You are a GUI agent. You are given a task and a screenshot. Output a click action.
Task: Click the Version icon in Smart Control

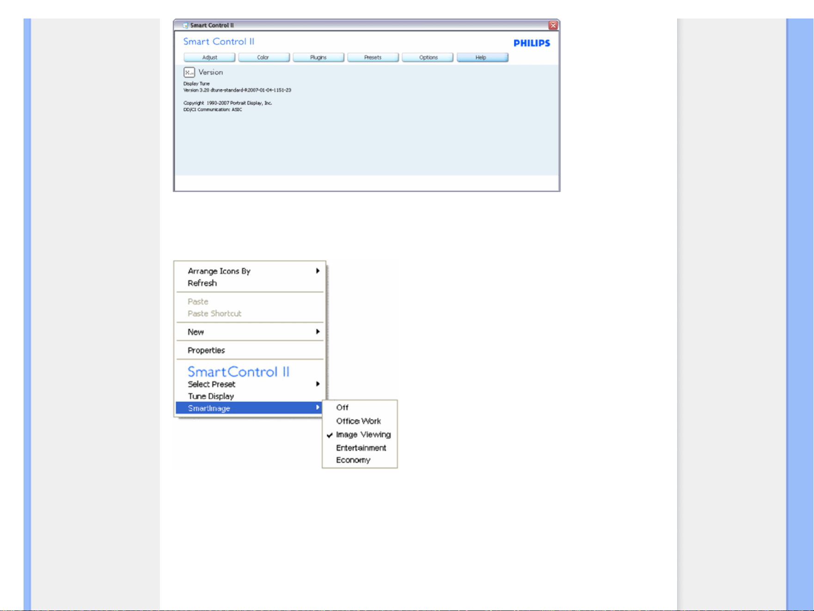click(x=189, y=72)
